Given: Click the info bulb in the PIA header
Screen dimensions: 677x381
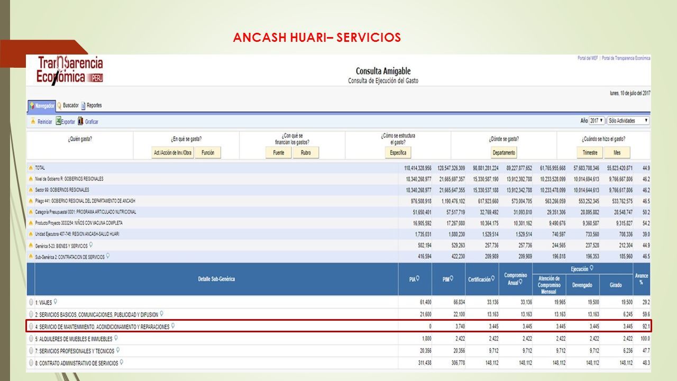Looking at the screenshot, I should click(418, 279).
